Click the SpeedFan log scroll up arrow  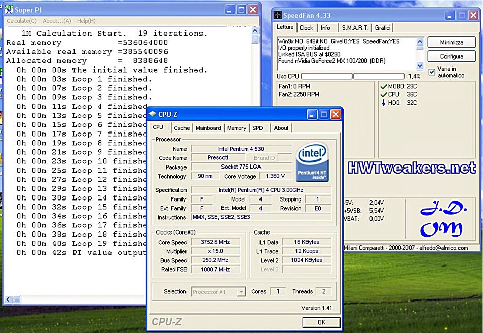[420, 41]
